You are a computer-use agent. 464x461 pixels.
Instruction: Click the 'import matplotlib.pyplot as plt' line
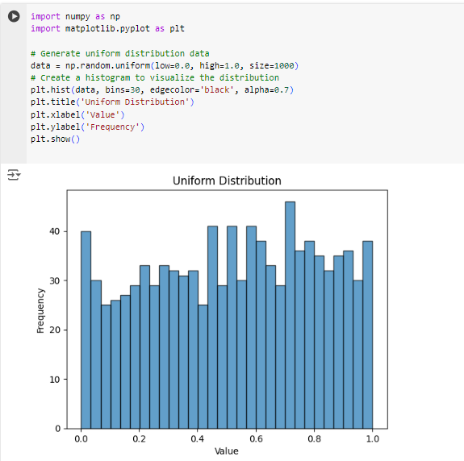click(x=107, y=28)
